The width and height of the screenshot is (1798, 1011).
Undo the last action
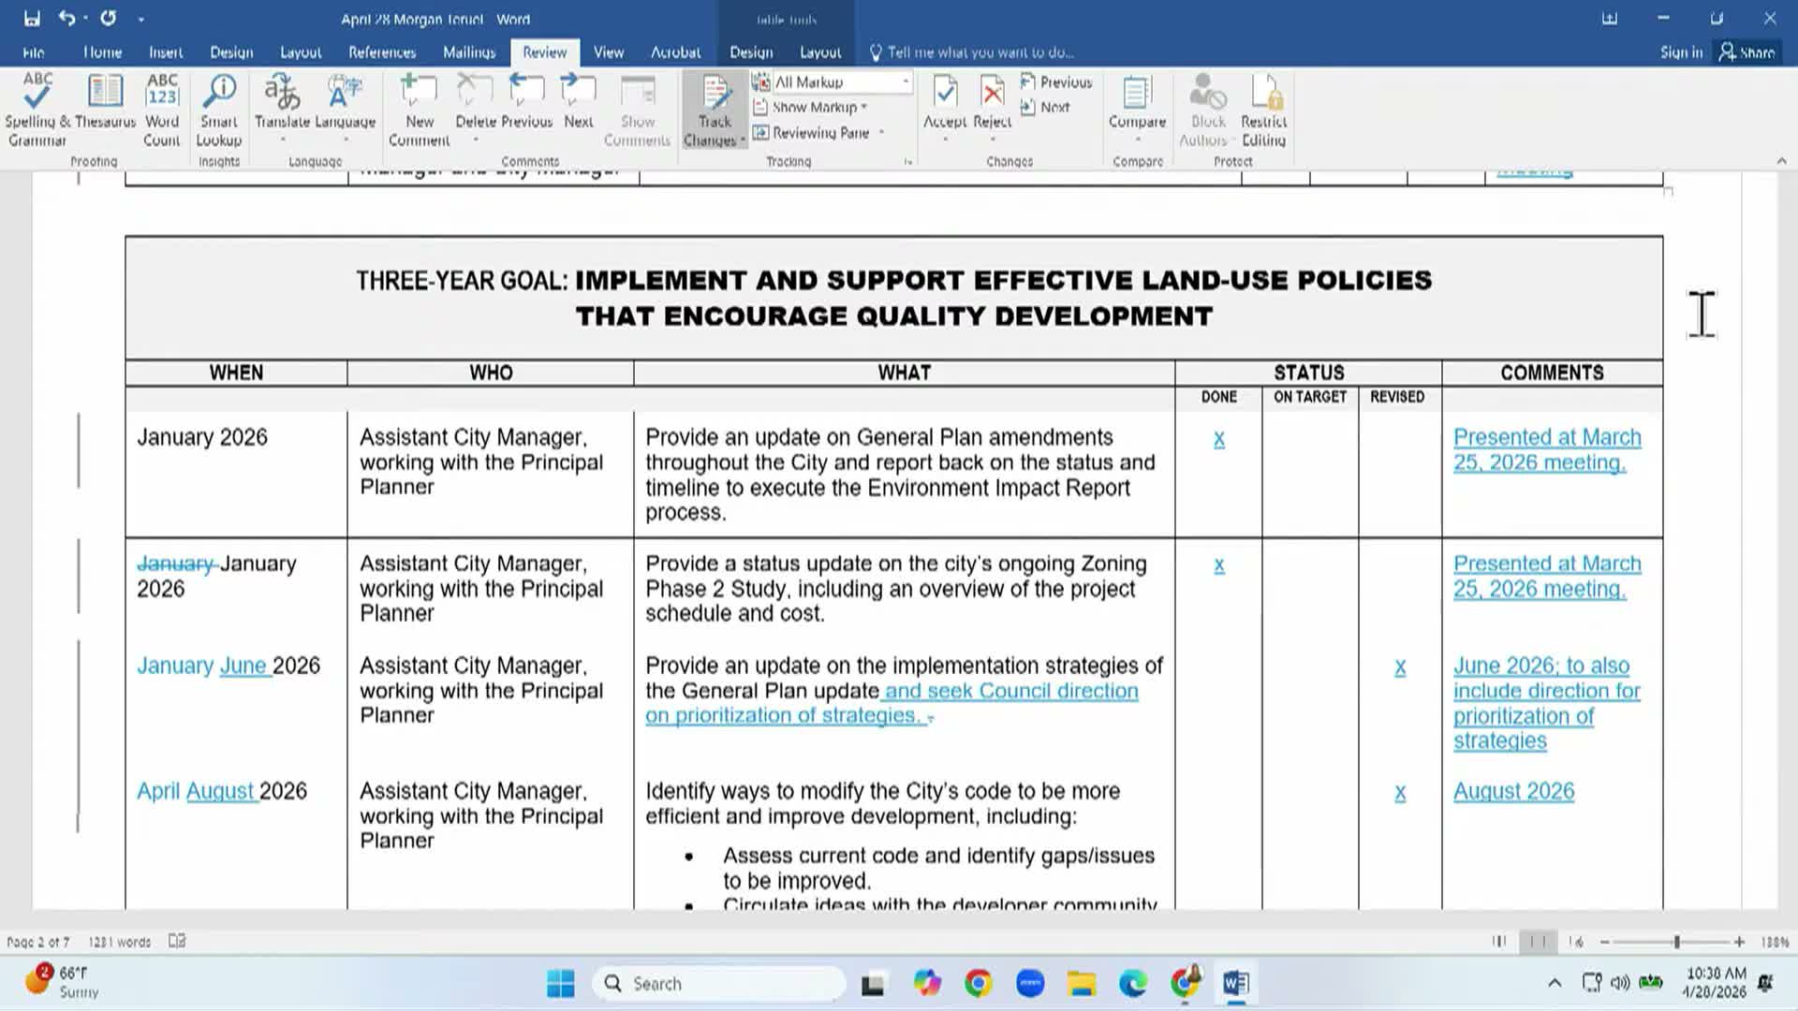tap(66, 18)
